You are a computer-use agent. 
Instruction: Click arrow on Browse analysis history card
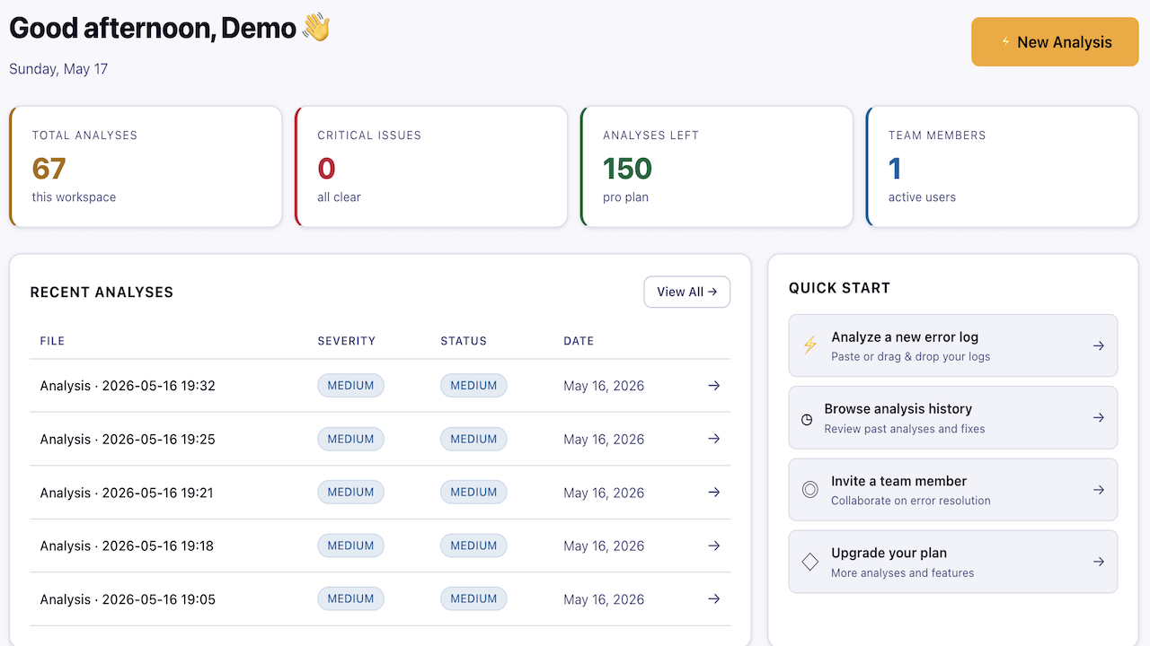click(x=1099, y=417)
